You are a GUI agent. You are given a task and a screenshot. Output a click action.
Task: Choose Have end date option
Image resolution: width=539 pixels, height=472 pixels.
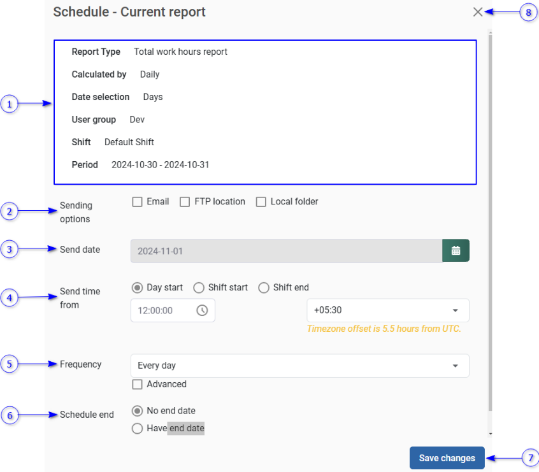(x=137, y=429)
